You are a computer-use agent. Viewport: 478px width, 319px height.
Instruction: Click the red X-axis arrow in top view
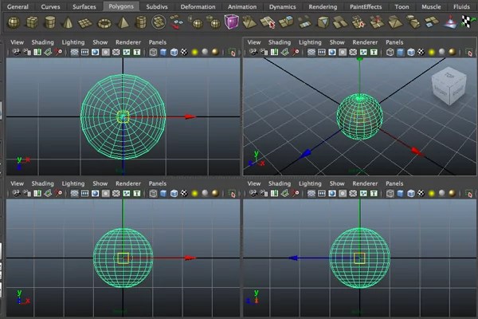coord(190,116)
